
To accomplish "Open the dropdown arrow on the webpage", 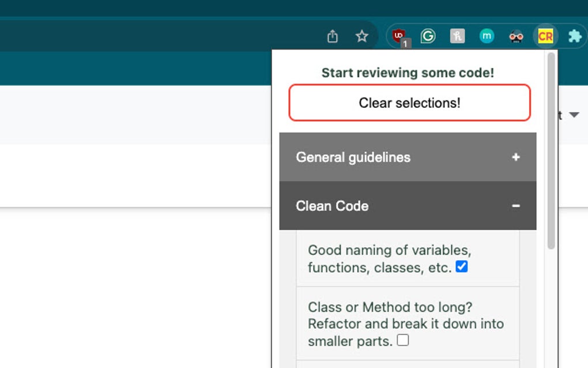I will coord(575,115).
